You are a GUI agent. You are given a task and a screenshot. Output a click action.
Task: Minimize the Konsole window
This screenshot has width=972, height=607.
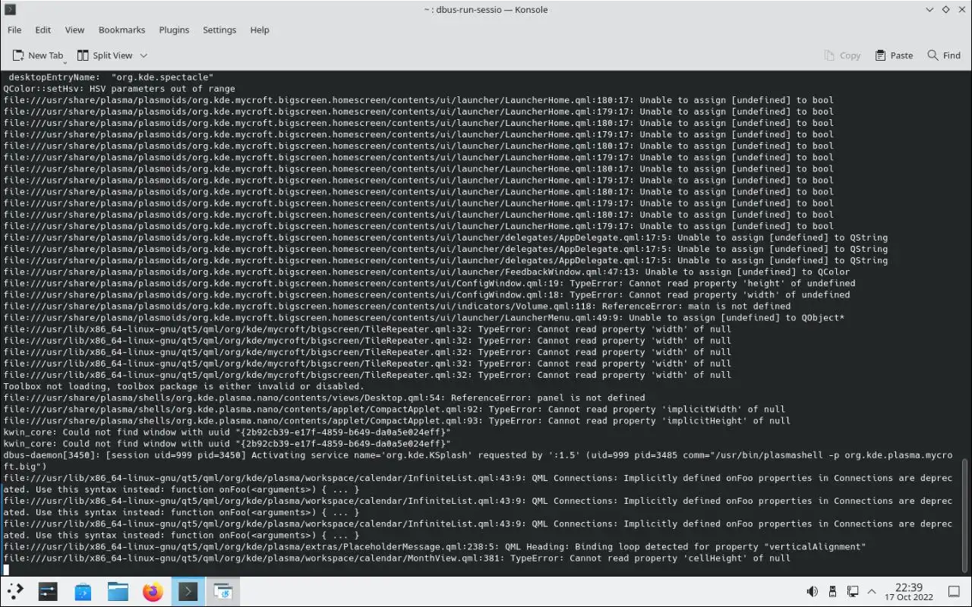click(x=930, y=9)
